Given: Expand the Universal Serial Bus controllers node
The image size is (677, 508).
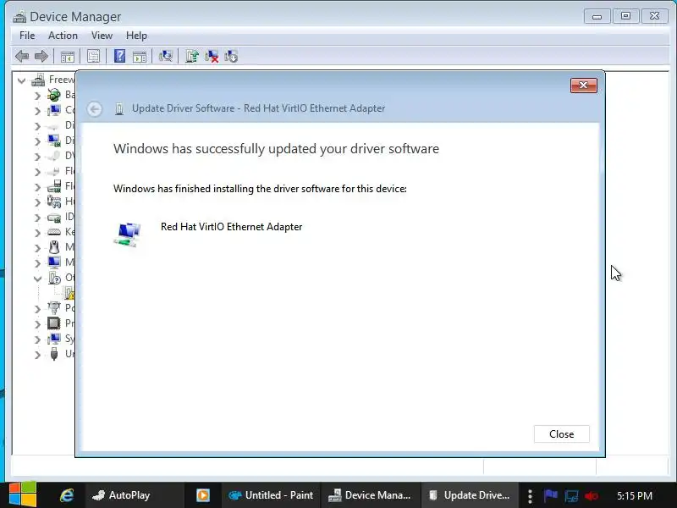Looking at the screenshot, I should pos(37,355).
